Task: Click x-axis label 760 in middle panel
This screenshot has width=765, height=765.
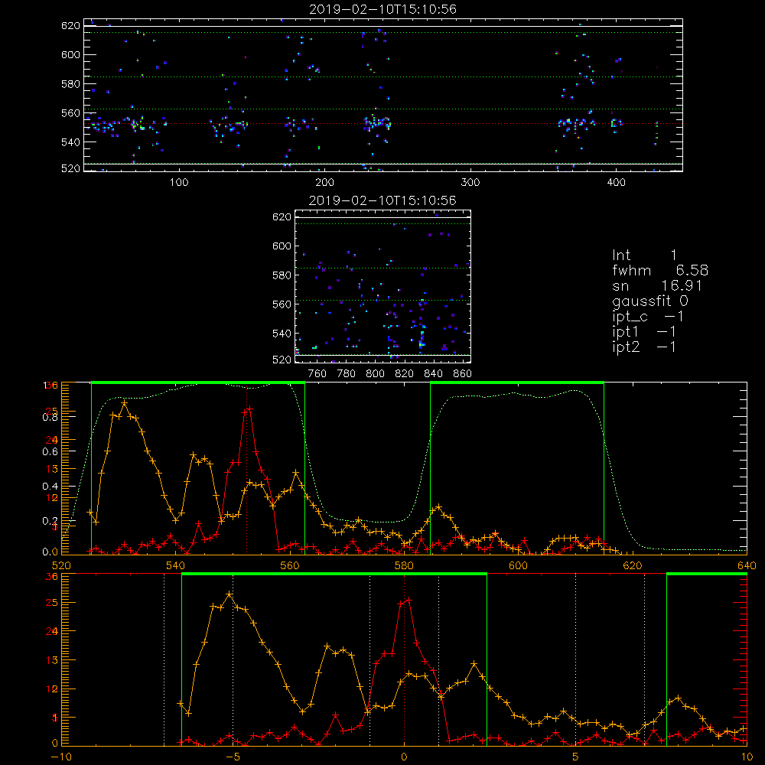Action: point(317,374)
